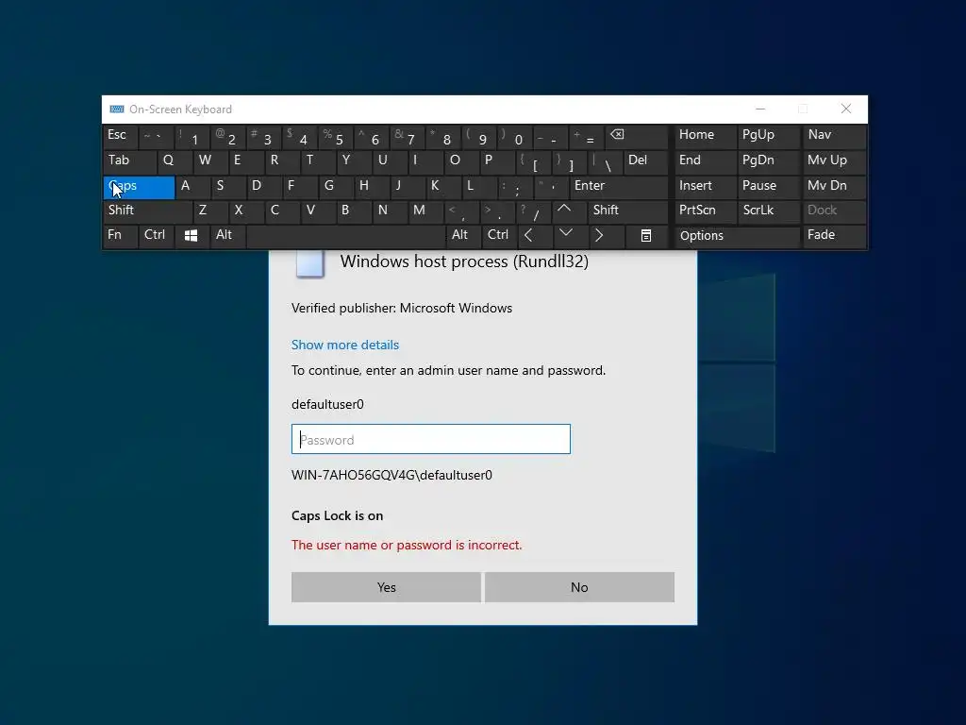Click the Esc key
The height and width of the screenshot is (725, 966).
pyautogui.click(x=121, y=137)
